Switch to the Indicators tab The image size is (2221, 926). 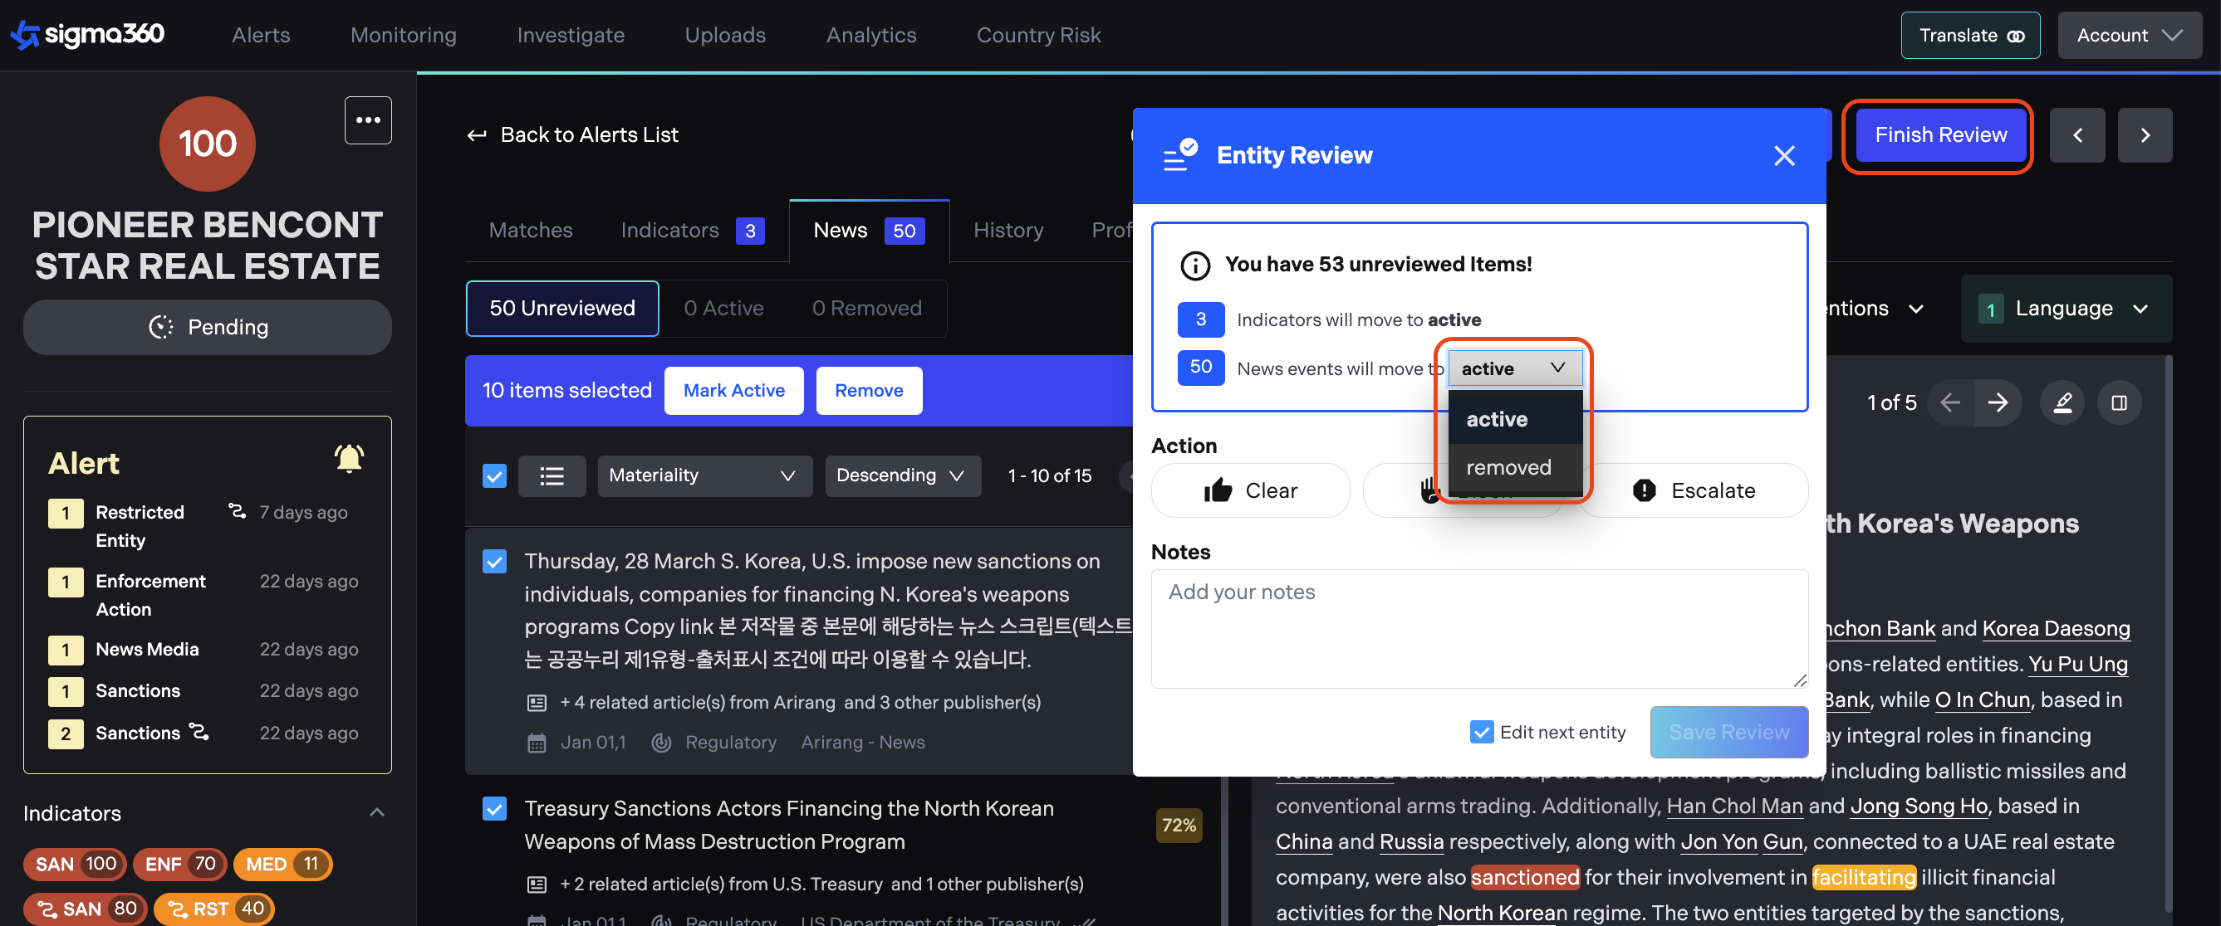tap(670, 230)
